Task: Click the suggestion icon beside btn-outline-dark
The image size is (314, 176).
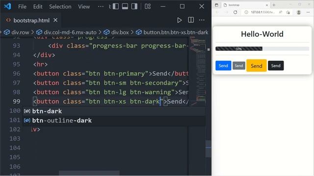Action: point(27,121)
